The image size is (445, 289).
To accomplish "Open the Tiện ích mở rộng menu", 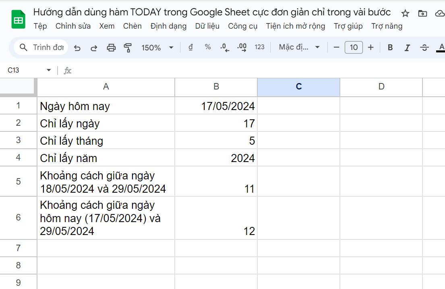I will click(x=295, y=26).
